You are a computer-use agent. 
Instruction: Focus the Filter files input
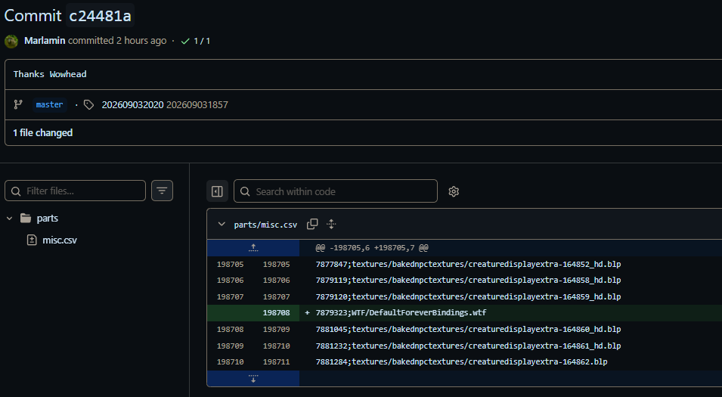(x=75, y=191)
